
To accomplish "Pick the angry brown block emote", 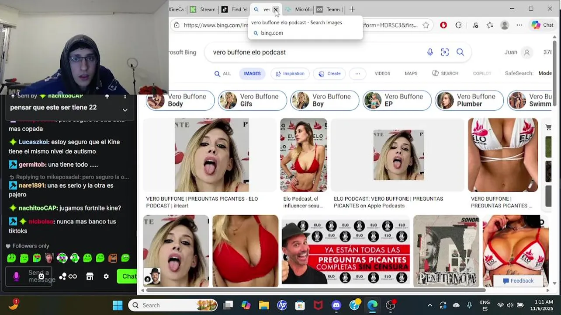I will 113,258.
